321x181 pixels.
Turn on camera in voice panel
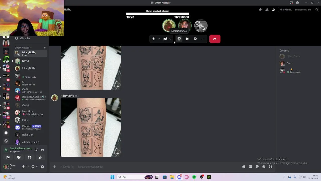(x=8, y=157)
